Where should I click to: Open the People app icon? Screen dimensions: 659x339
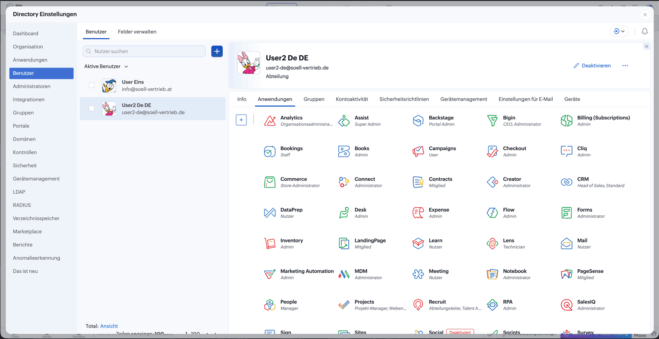coord(270,305)
